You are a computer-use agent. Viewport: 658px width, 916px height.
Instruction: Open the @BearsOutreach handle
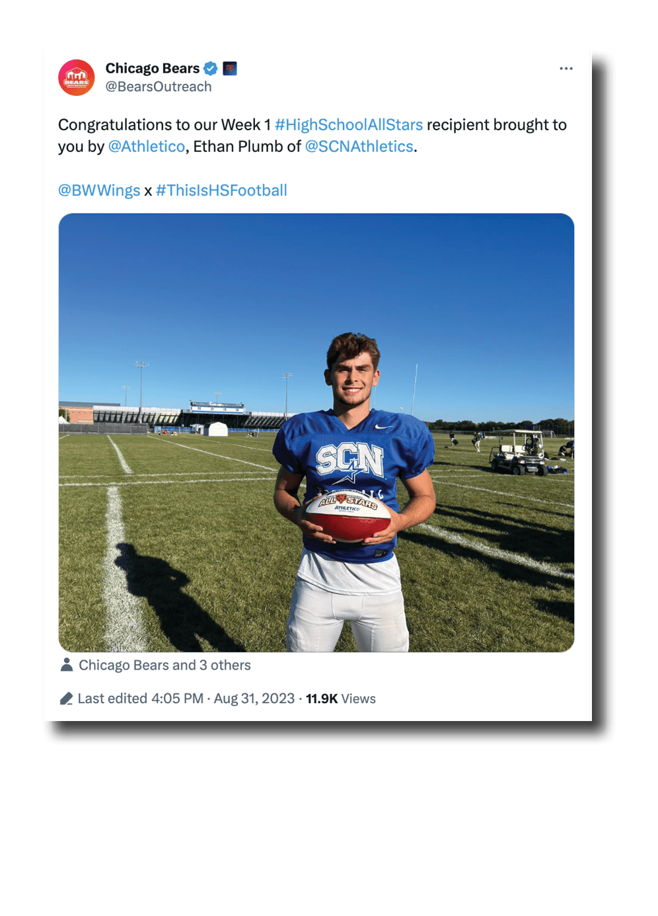(x=159, y=87)
